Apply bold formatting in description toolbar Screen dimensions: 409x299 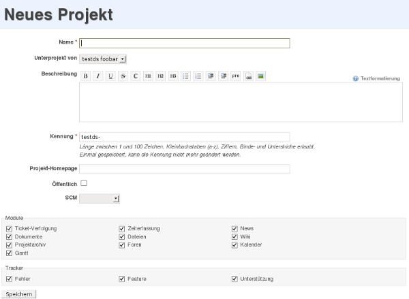[x=85, y=76]
